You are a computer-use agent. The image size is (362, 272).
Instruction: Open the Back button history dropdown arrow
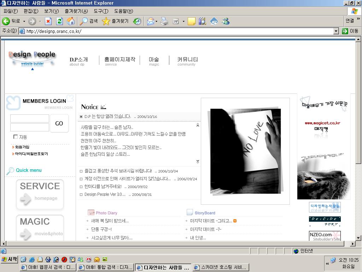tap(24, 21)
